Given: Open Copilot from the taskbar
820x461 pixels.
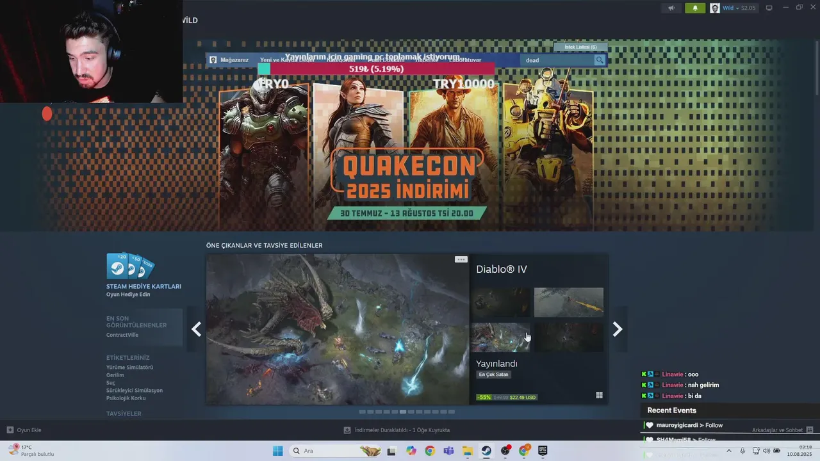Looking at the screenshot, I should tap(411, 451).
